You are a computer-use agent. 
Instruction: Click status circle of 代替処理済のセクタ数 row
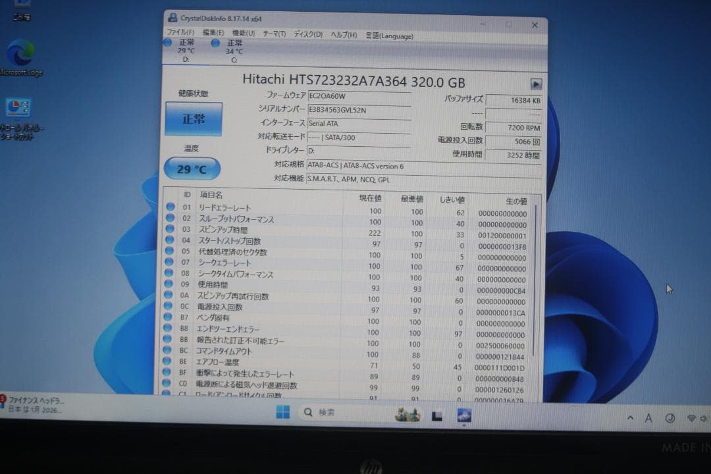(x=170, y=250)
